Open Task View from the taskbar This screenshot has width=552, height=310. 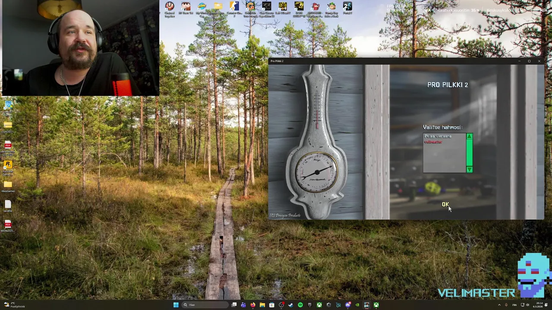[234, 305]
